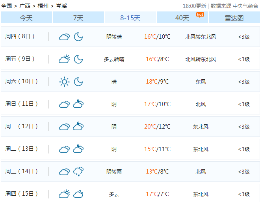
Task: Click the 岑溪 breadcrumb item
Action: [x=61, y=6]
